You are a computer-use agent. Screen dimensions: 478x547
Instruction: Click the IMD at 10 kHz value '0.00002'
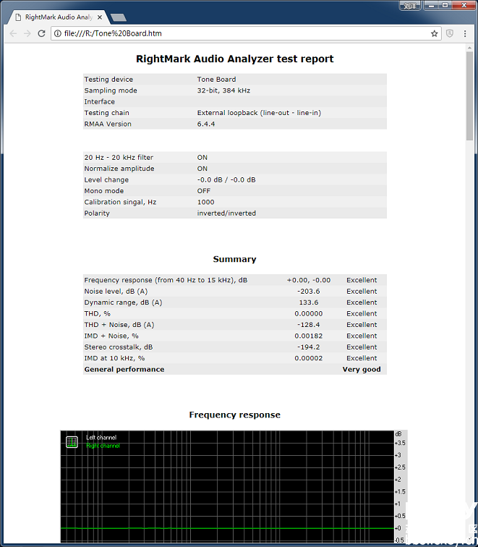pyautogui.click(x=309, y=358)
